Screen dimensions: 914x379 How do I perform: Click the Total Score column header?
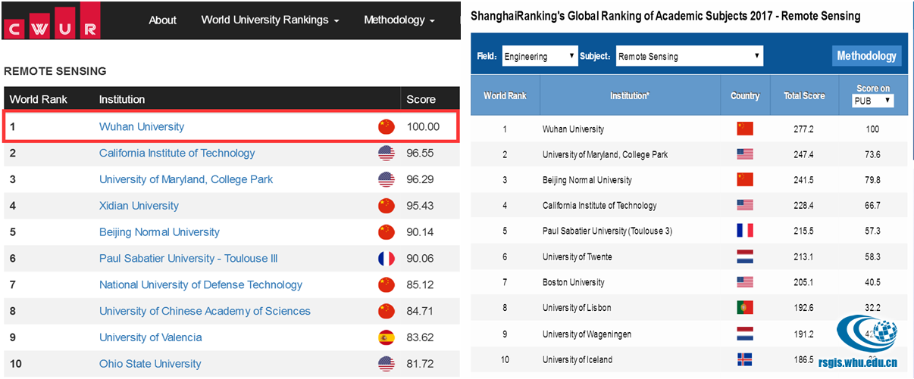(x=803, y=96)
